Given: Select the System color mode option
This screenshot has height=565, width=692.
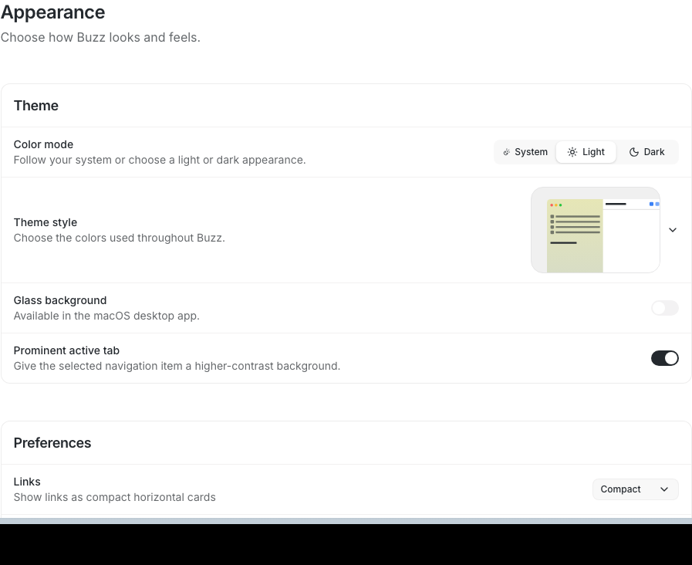Looking at the screenshot, I should [x=525, y=152].
